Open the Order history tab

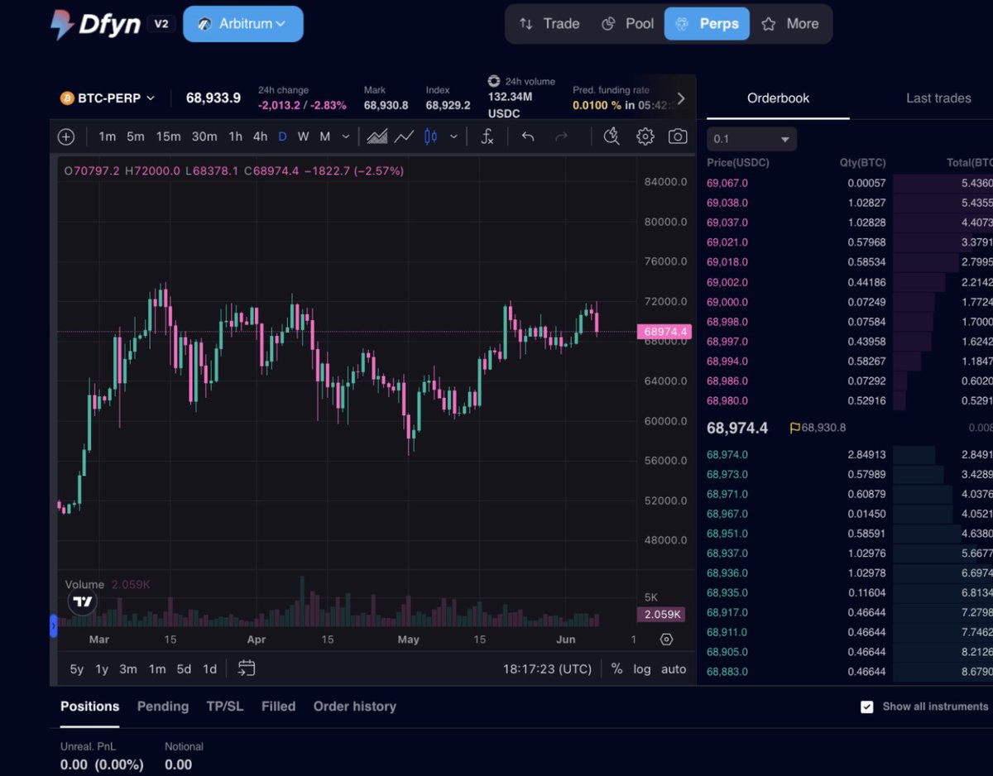tap(354, 707)
